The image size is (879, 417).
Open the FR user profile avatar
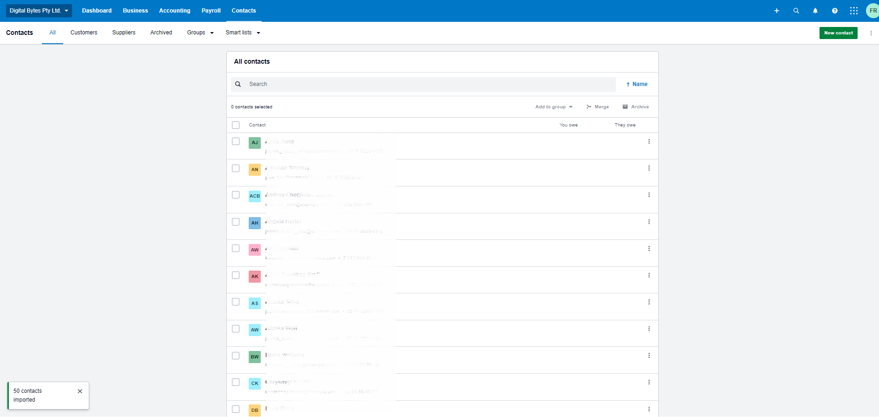(x=873, y=11)
